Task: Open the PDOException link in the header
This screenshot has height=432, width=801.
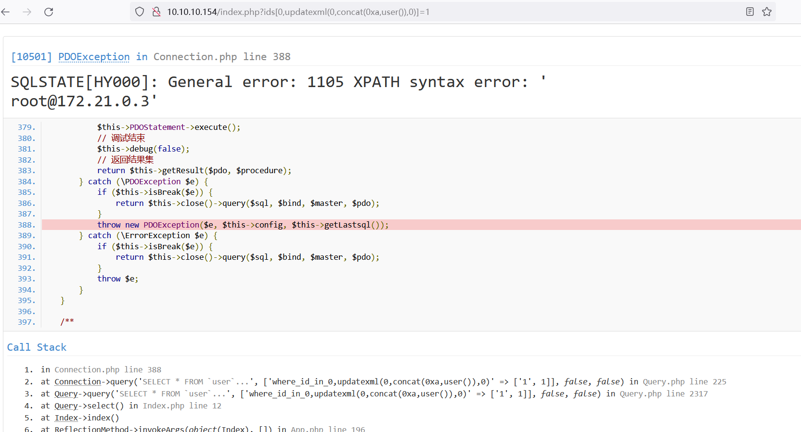Action: click(94, 57)
